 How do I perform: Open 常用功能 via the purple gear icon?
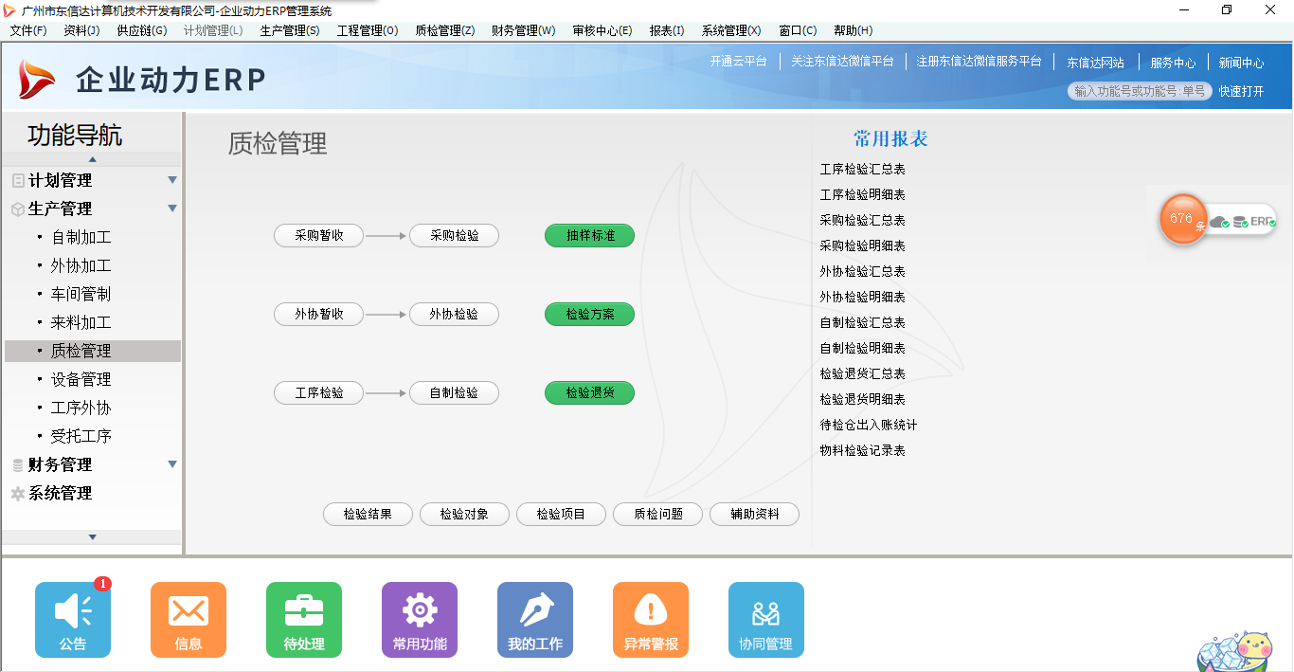pyautogui.click(x=420, y=620)
